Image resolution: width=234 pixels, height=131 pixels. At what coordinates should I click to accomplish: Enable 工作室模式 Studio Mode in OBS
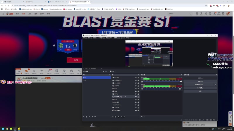200,88
